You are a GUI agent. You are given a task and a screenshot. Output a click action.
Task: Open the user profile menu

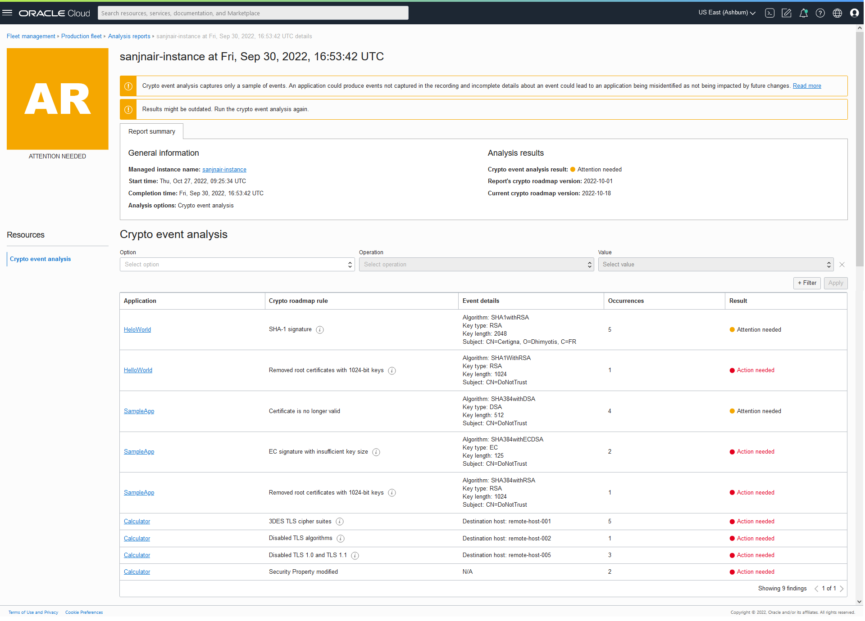point(855,13)
